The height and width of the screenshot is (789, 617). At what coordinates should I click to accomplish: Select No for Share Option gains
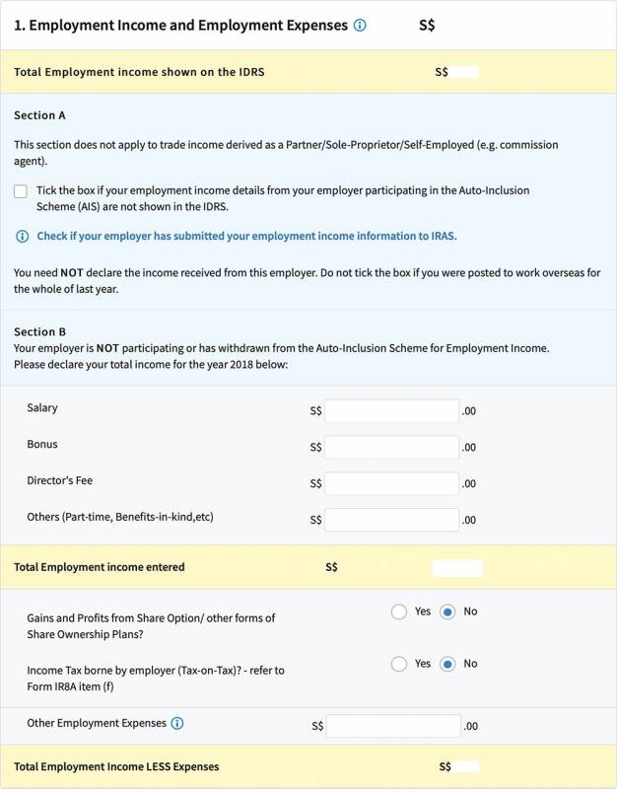(x=447, y=611)
